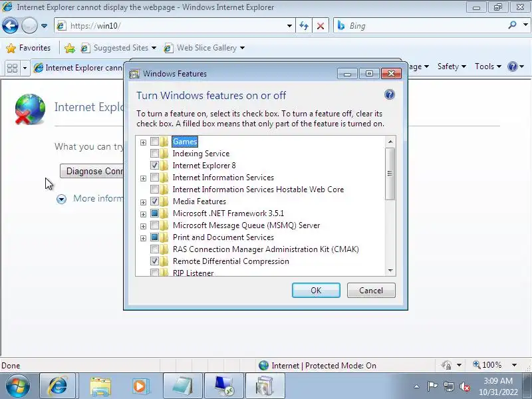Open the search provider dropdown arrow
The image size is (532, 399).
(525, 25)
